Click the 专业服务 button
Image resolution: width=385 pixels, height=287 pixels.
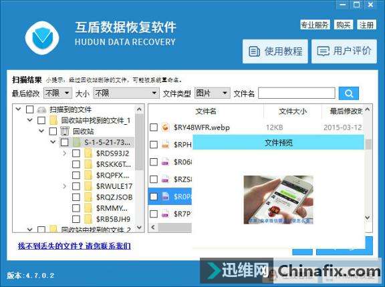point(315,25)
